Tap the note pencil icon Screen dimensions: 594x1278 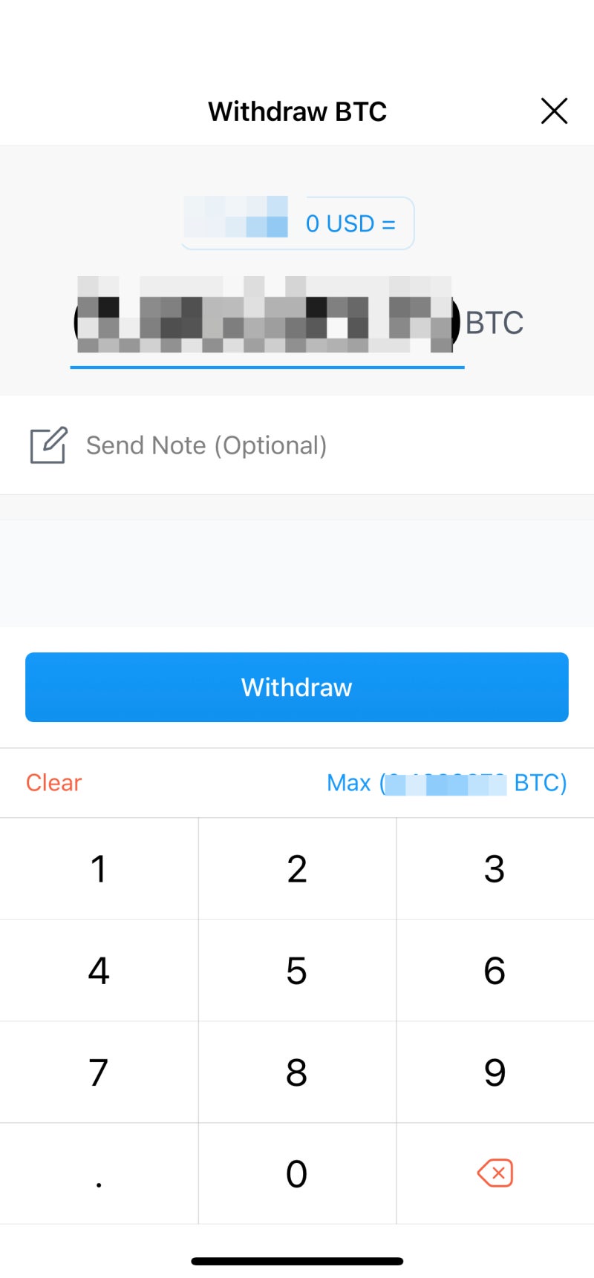click(49, 445)
